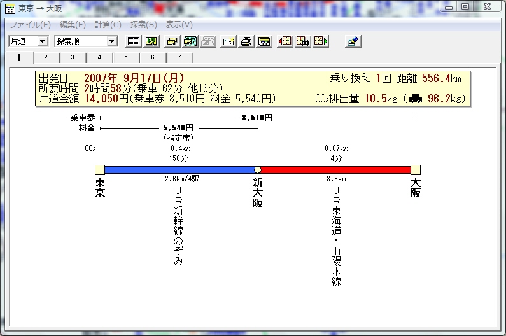Click the green-framed fare table icon

tap(190, 41)
